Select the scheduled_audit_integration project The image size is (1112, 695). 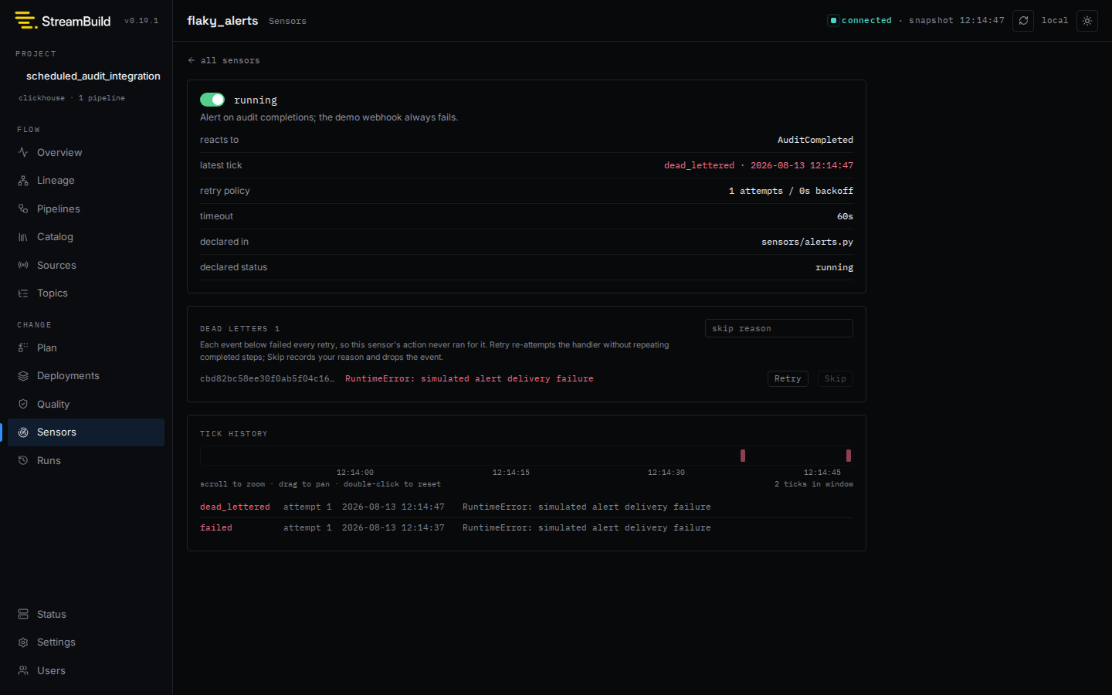point(93,76)
